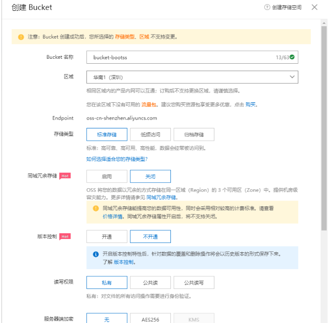Click the green validation check icon
This screenshot has width=328, height=323.
coord(292,57)
